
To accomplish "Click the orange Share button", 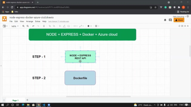I will point(179,20).
